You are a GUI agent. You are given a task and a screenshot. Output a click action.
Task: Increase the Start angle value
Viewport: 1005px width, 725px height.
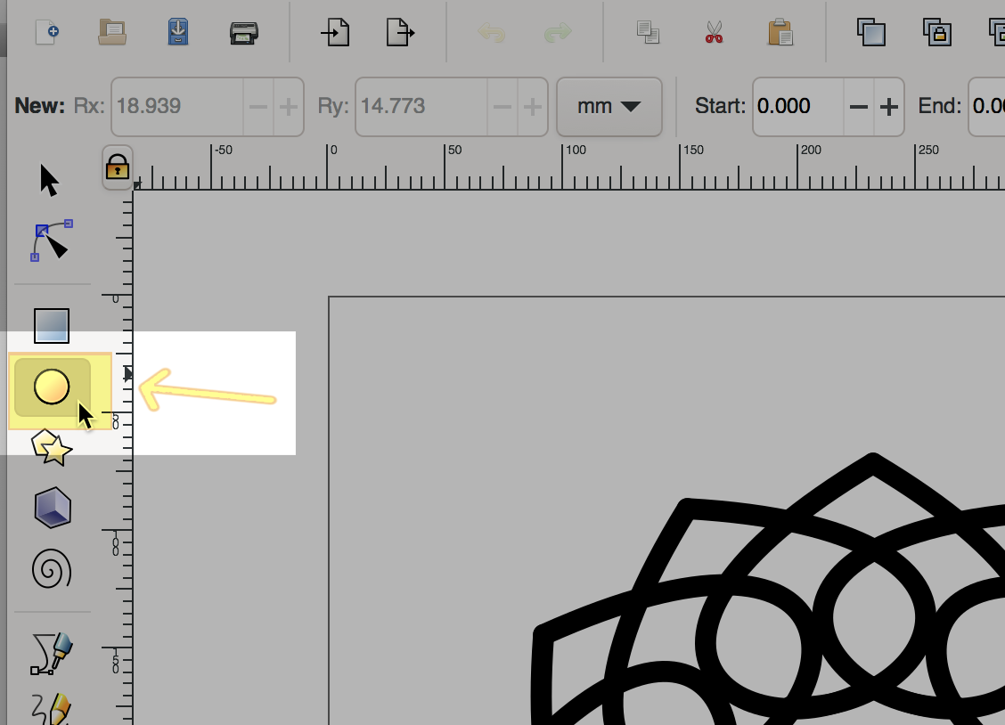tap(889, 107)
